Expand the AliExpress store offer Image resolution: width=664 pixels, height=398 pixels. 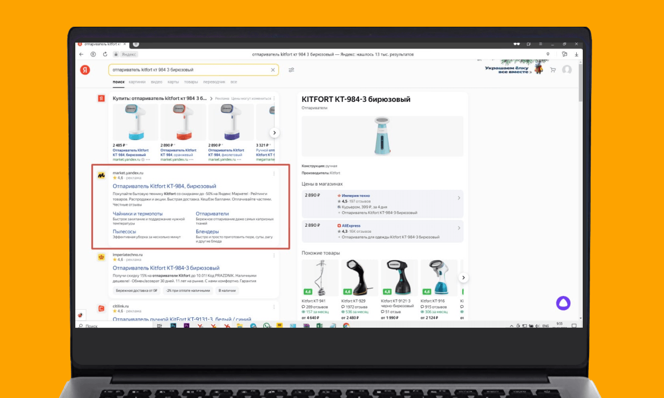point(459,228)
